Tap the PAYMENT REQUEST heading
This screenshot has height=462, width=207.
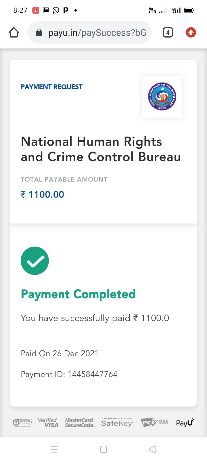click(x=51, y=87)
